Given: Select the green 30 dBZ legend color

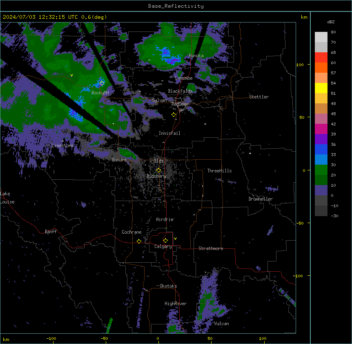Looking at the screenshot, I should click(321, 170).
